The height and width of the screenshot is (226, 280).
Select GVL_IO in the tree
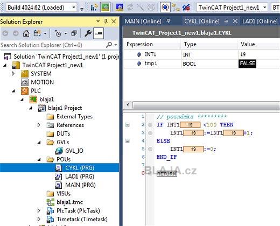69,151
